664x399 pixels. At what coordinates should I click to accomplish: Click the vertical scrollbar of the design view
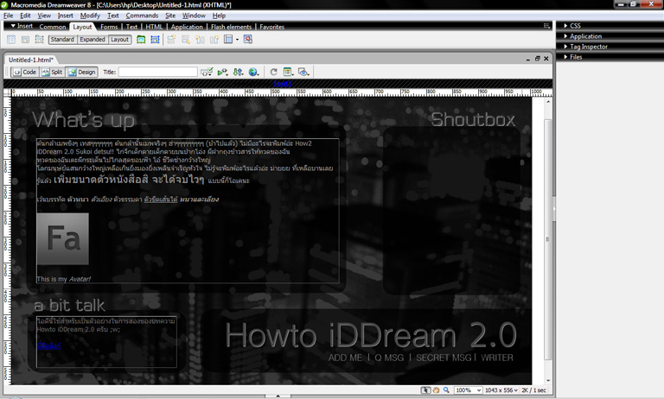click(548, 239)
